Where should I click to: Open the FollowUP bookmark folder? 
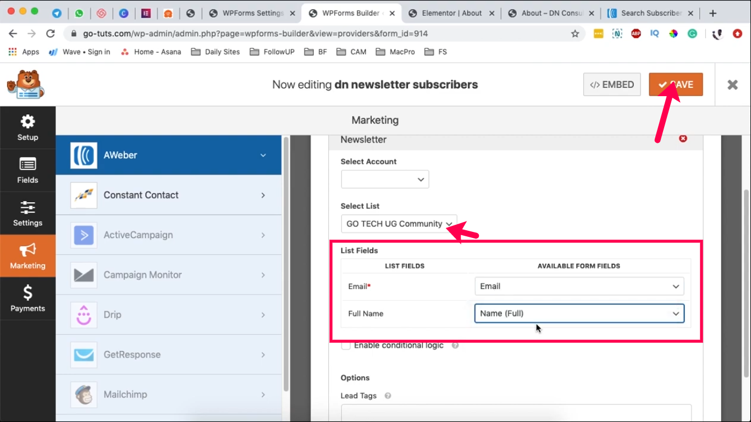(272, 52)
